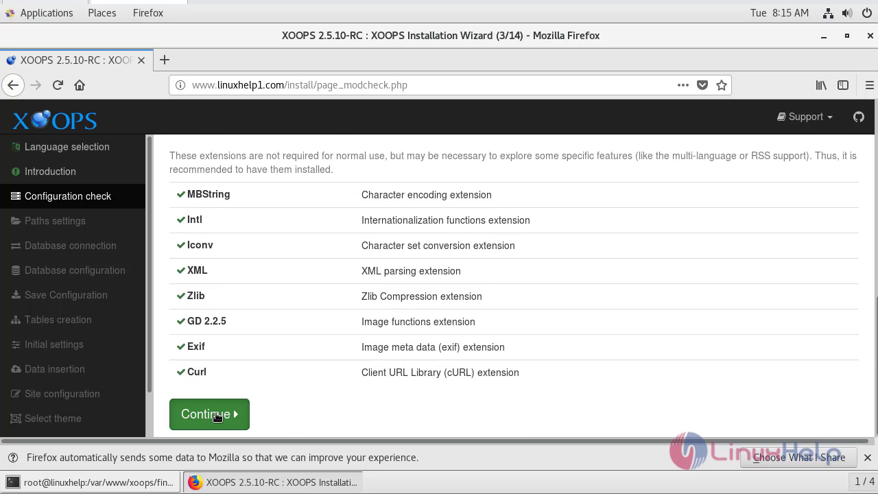Viewport: 878px width, 494px height.
Task: Click the Intl extension name
Action: pyautogui.click(x=195, y=220)
